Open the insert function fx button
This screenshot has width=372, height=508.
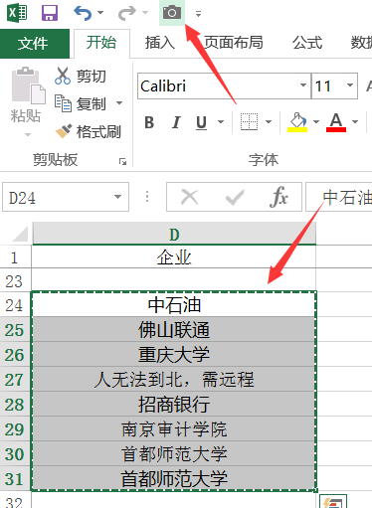pos(279,197)
